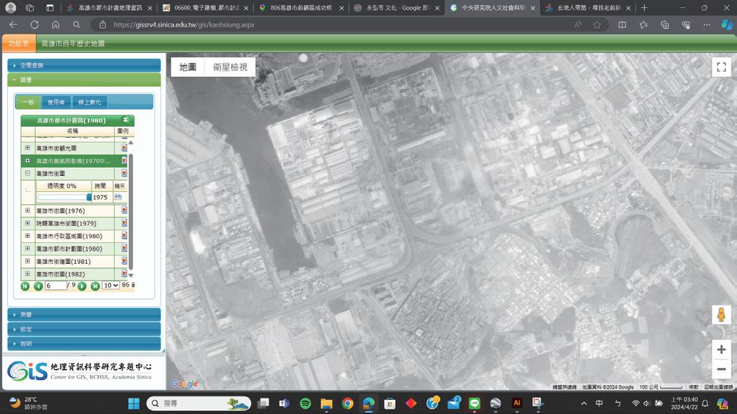Expand 高雄市街圖(1976) layer row
737x414 pixels.
coord(27,210)
